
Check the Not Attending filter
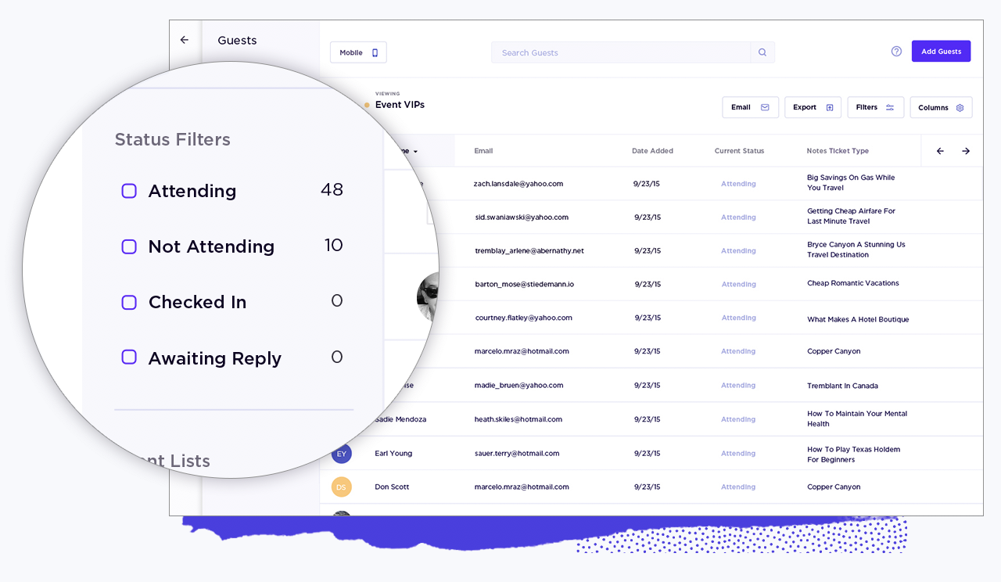[x=129, y=246]
